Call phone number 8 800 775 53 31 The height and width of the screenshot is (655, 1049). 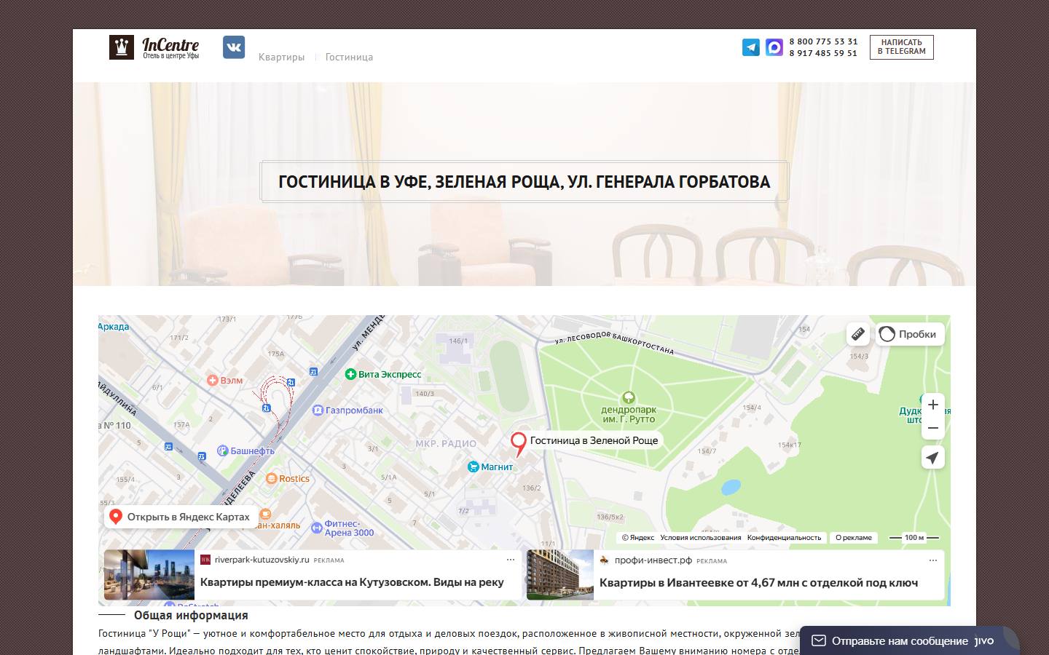(x=823, y=41)
